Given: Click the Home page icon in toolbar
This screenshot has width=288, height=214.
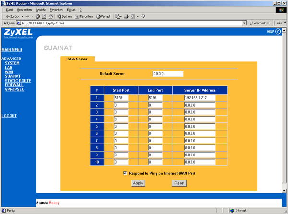Looking at the screenshot, I should pyautogui.click(x=51, y=16).
